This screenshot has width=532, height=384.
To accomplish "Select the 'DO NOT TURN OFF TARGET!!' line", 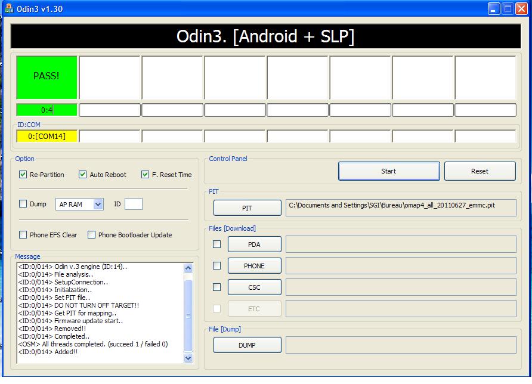I will (79, 305).
